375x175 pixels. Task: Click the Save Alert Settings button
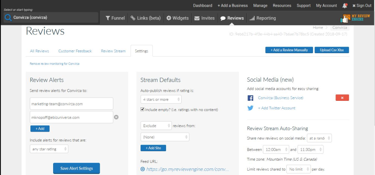pyautogui.click(x=77, y=168)
